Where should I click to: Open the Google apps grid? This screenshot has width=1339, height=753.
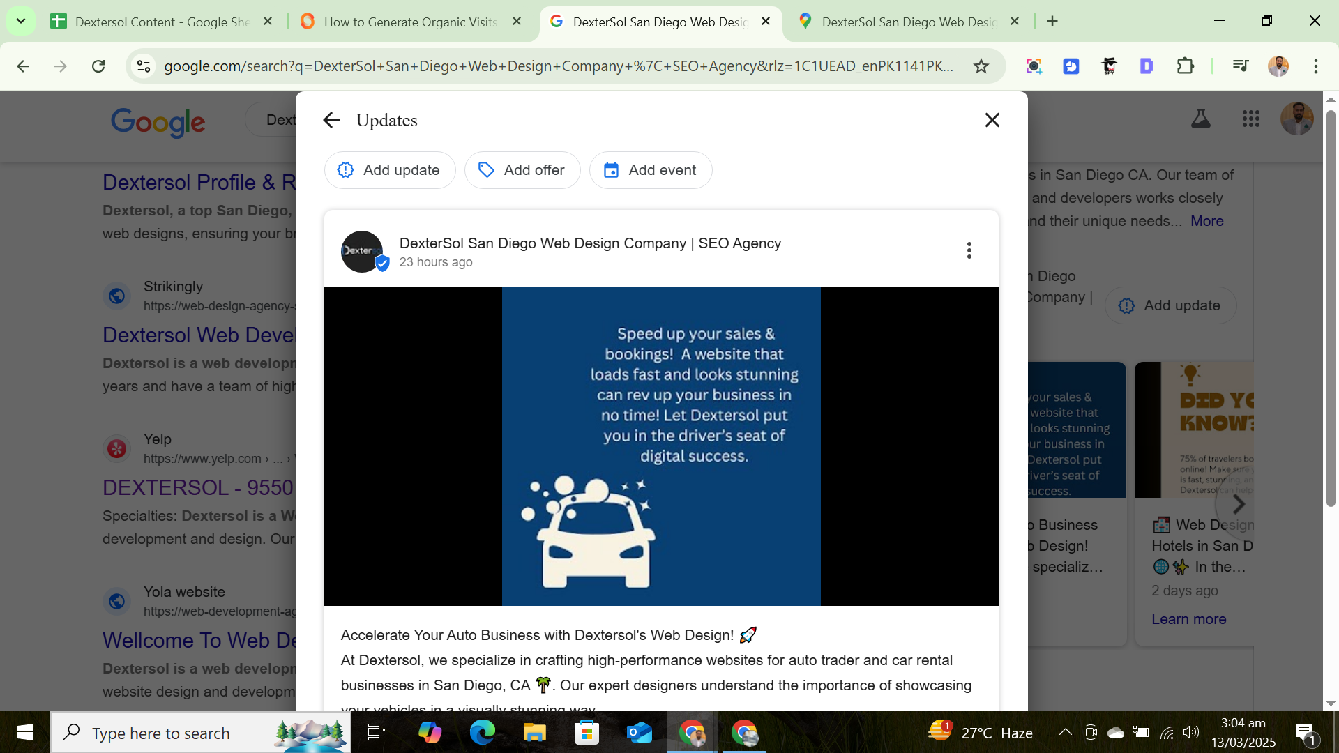(1251, 119)
